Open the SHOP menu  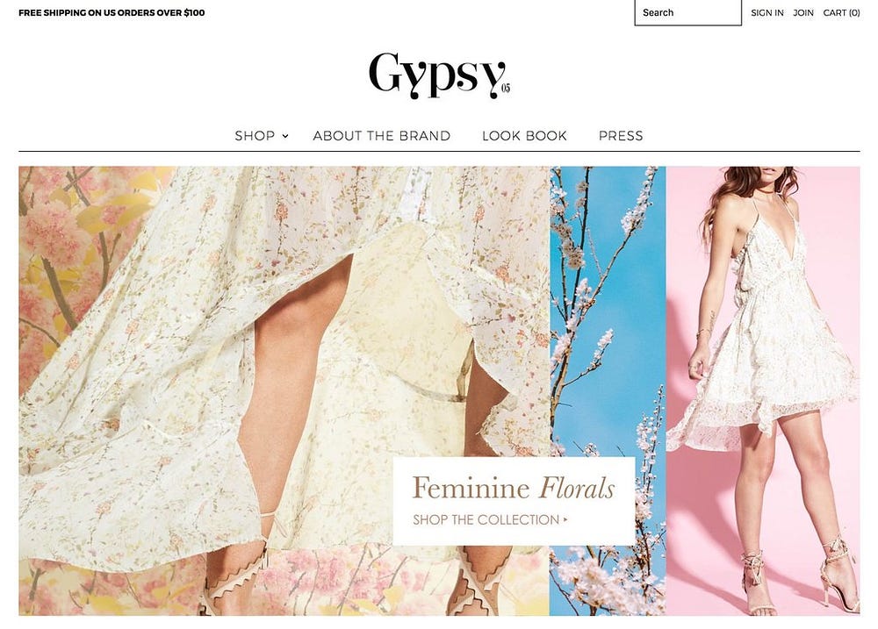[x=255, y=136]
